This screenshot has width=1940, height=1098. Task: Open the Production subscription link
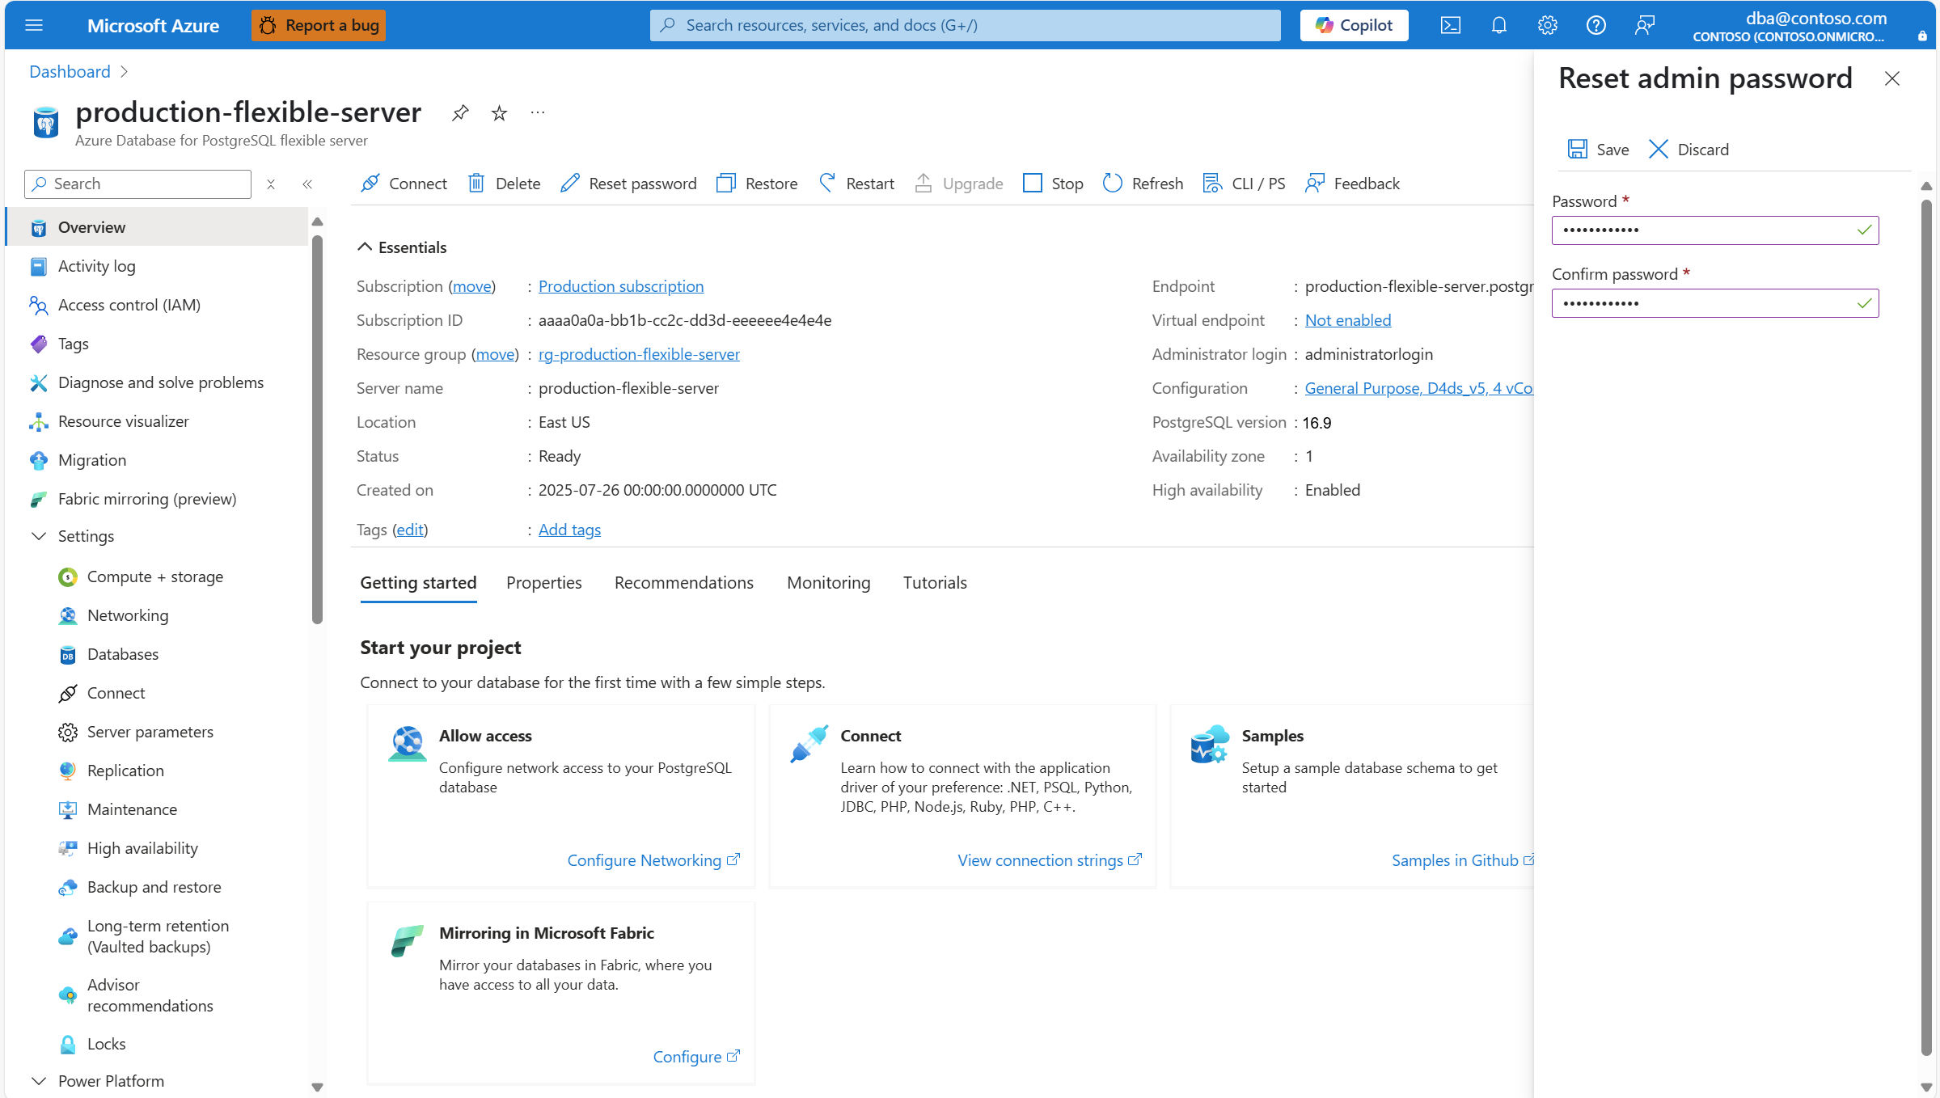pyautogui.click(x=620, y=286)
